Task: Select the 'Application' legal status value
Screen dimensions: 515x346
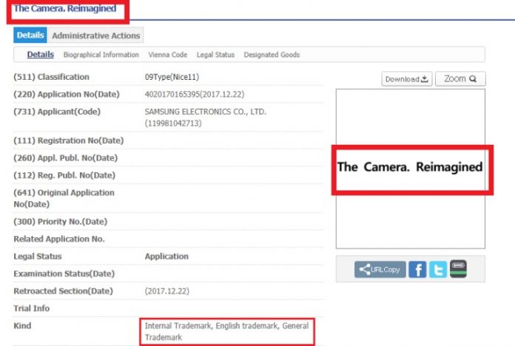Action: pos(166,257)
